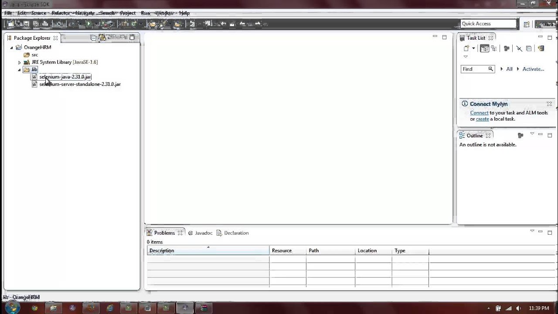Toggle Link with Editor in Package Explorer
The width and height of the screenshot is (558, 314).
click(x=103, y=38)
